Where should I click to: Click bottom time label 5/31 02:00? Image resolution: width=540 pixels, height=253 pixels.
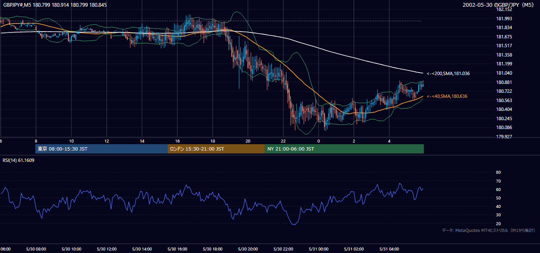354,249
